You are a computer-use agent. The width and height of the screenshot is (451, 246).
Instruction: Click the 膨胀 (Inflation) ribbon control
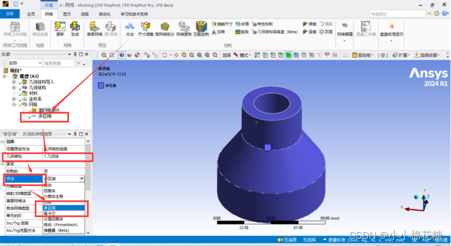pyautogui.click(x=242, y=32)
